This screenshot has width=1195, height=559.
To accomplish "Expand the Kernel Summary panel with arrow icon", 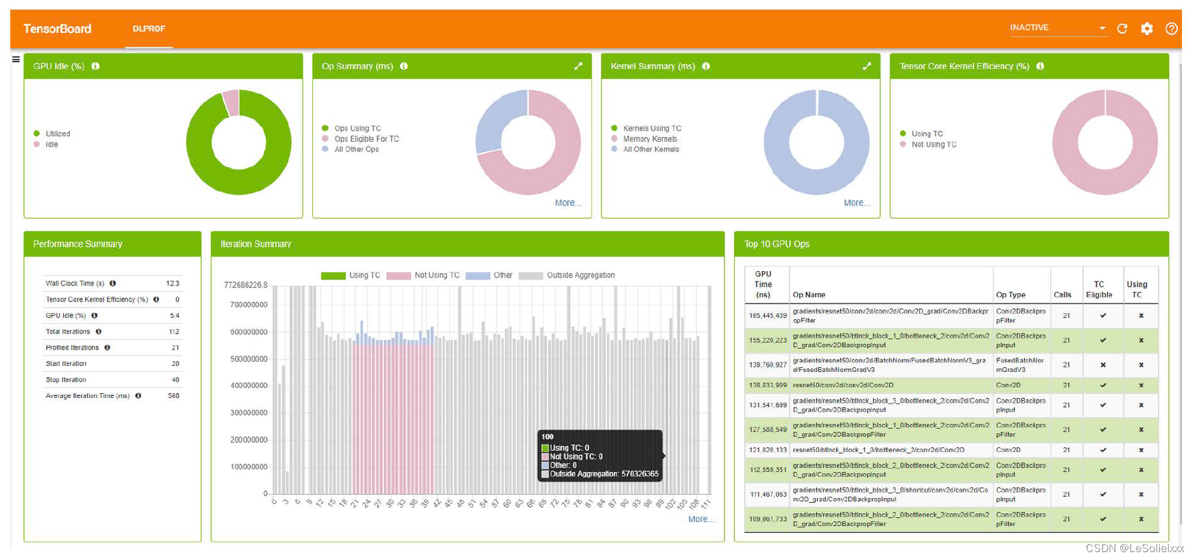I will click(x=867, y=66).
